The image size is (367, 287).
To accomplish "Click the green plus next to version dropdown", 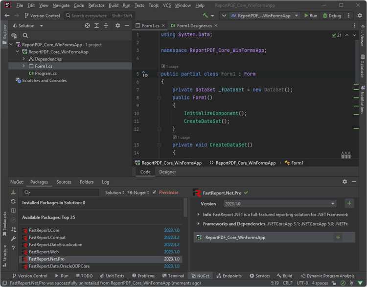I will (x=349, y=203).
